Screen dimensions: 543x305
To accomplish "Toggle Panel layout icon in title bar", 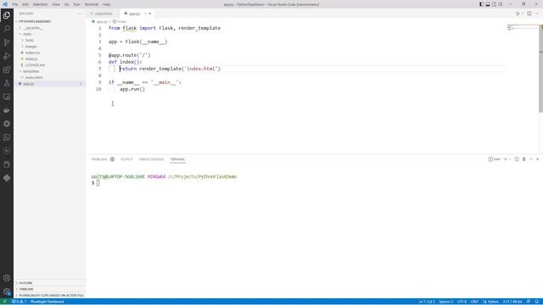I will [488, 4].
